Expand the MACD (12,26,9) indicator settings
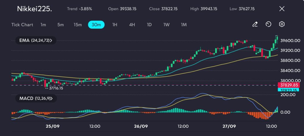 [x=36, y=98]
